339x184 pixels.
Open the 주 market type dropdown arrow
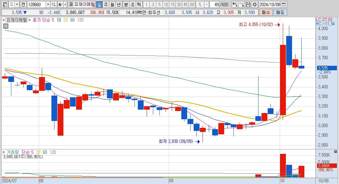coord(17,4)
